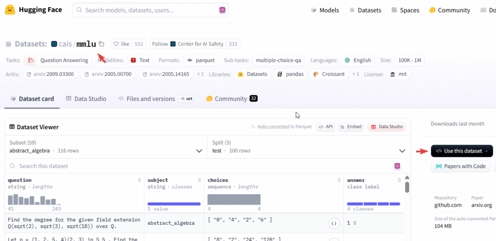Click the Embed button
Image resolution: width=496 pixels, height=241 pixels.
pyautogui.click(x=351, y=127)
